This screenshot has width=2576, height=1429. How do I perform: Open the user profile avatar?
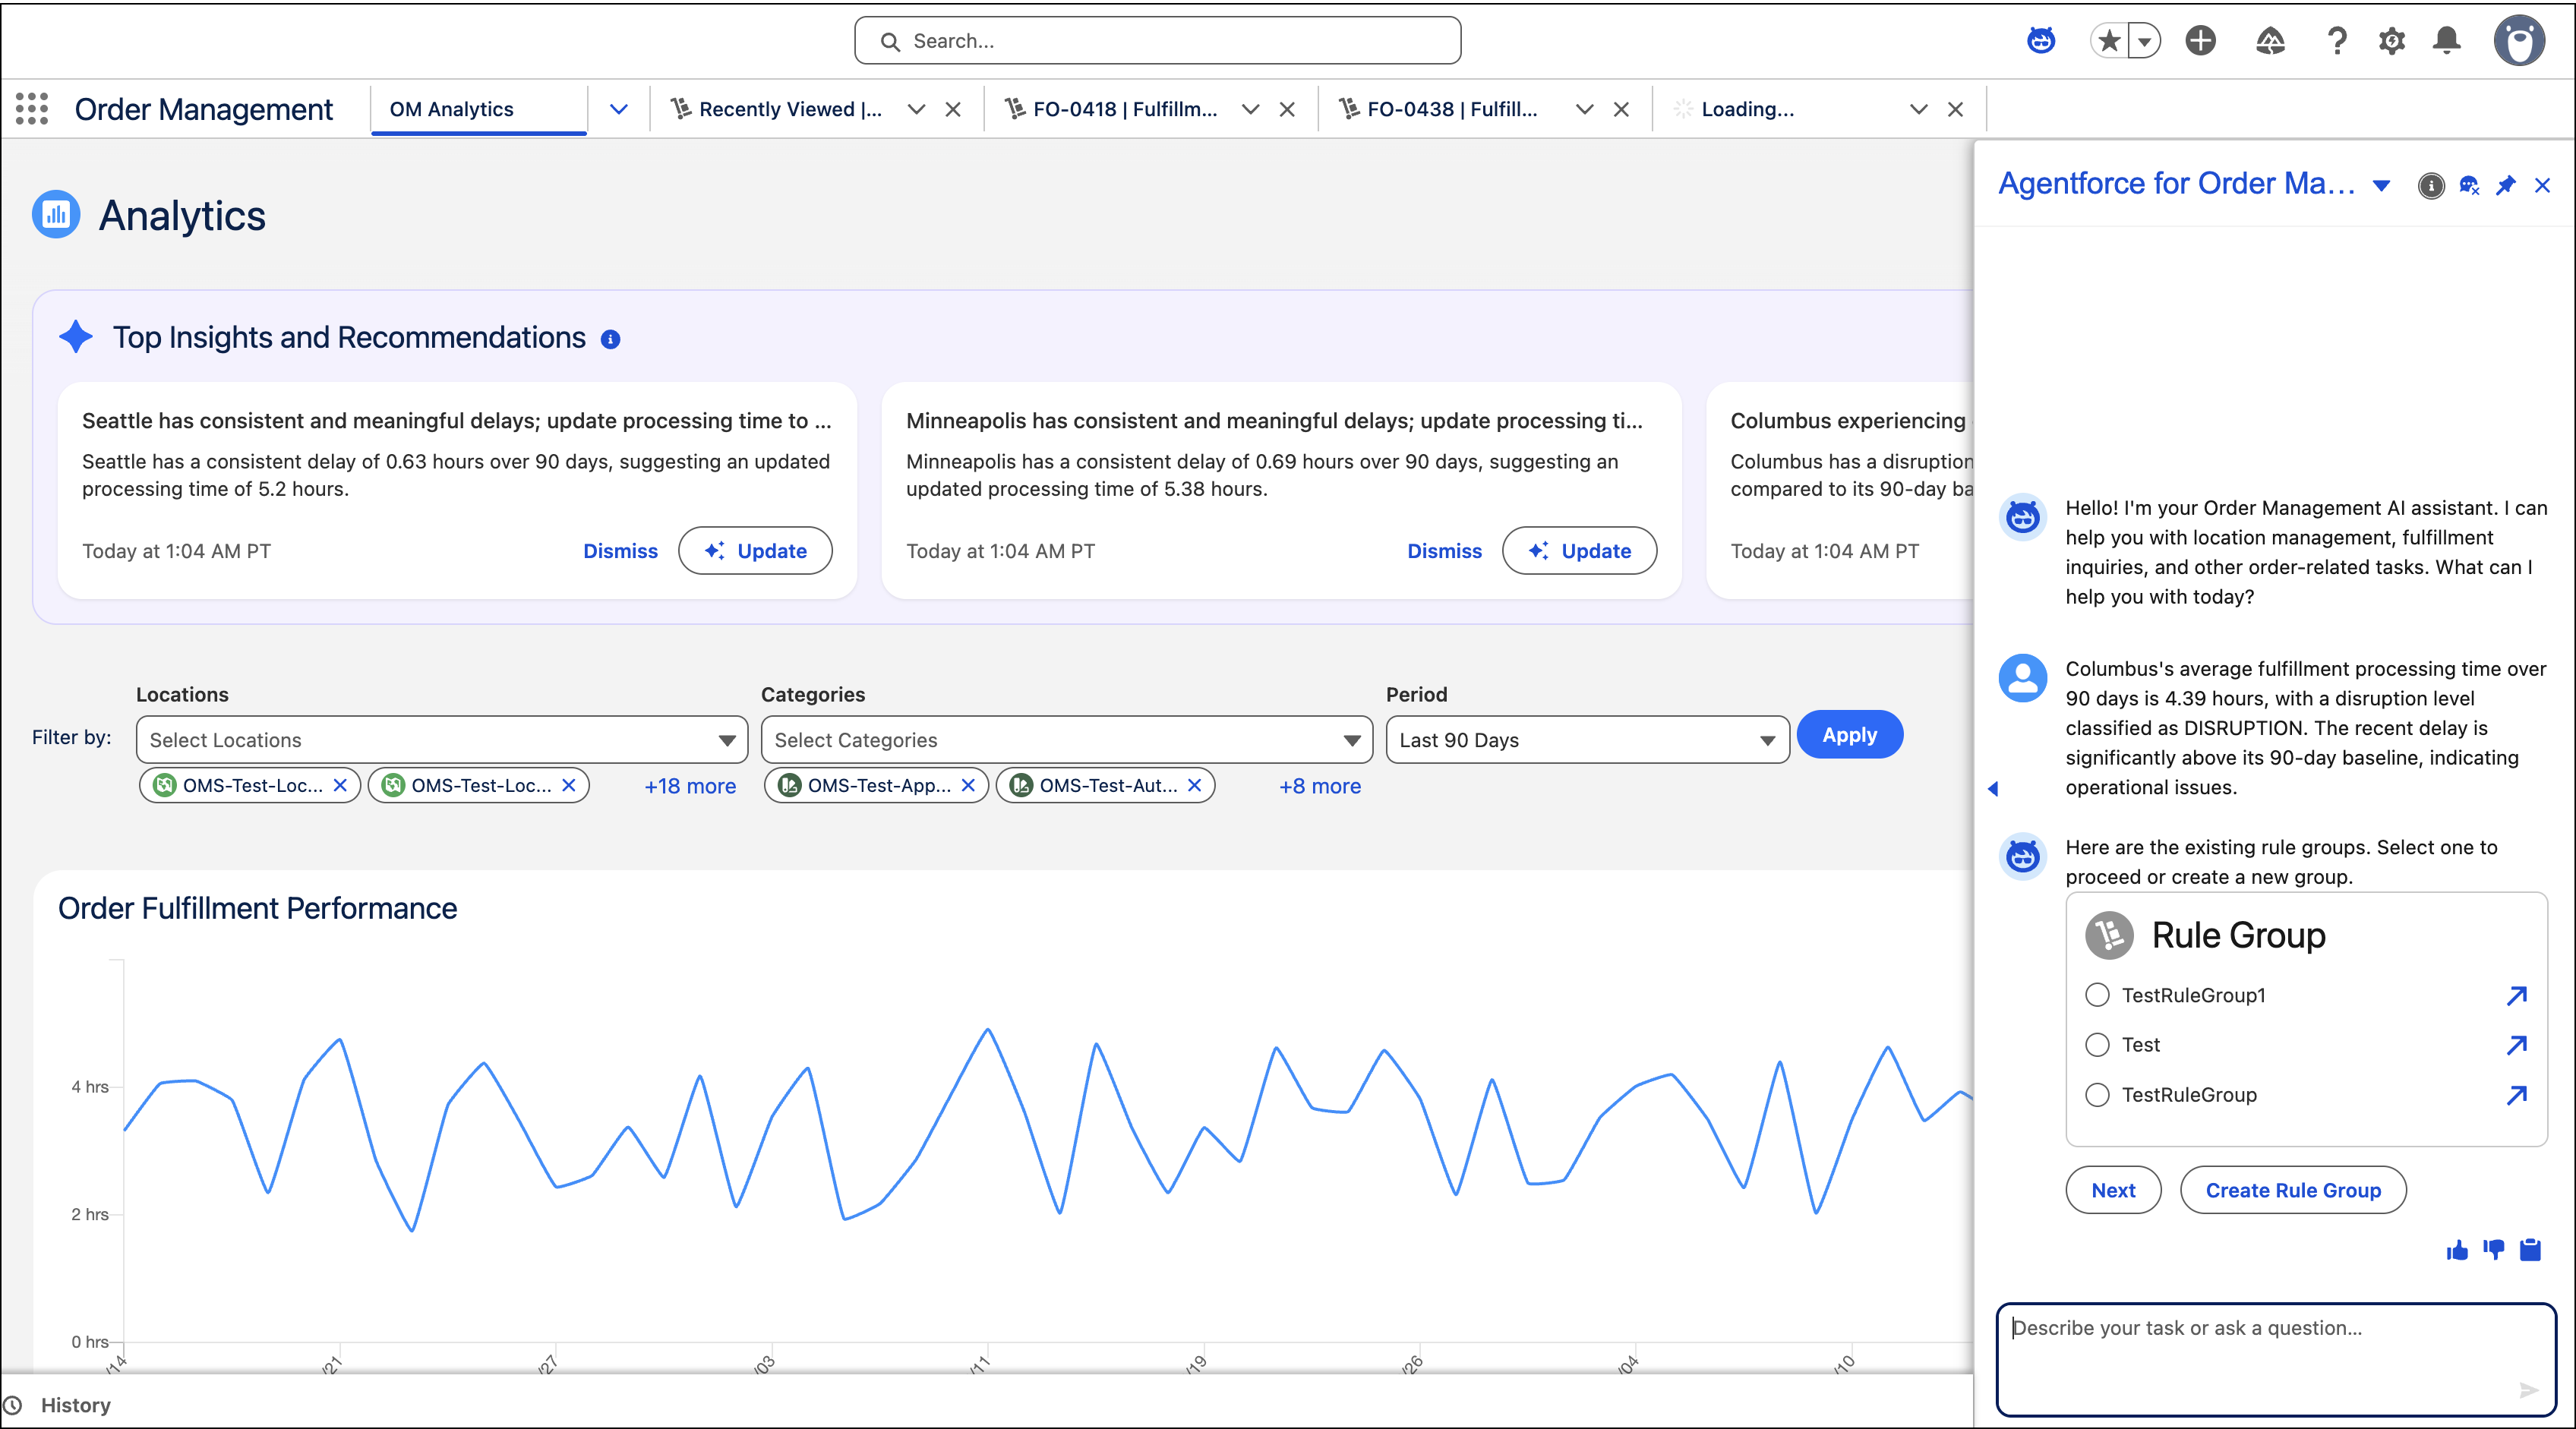pos(2518,41)
